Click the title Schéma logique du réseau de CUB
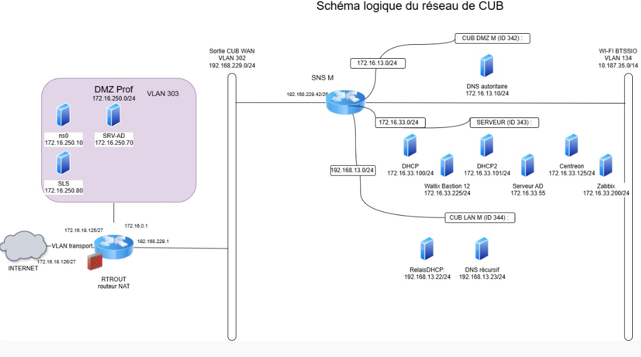641x357 pixels. point(410,6)
